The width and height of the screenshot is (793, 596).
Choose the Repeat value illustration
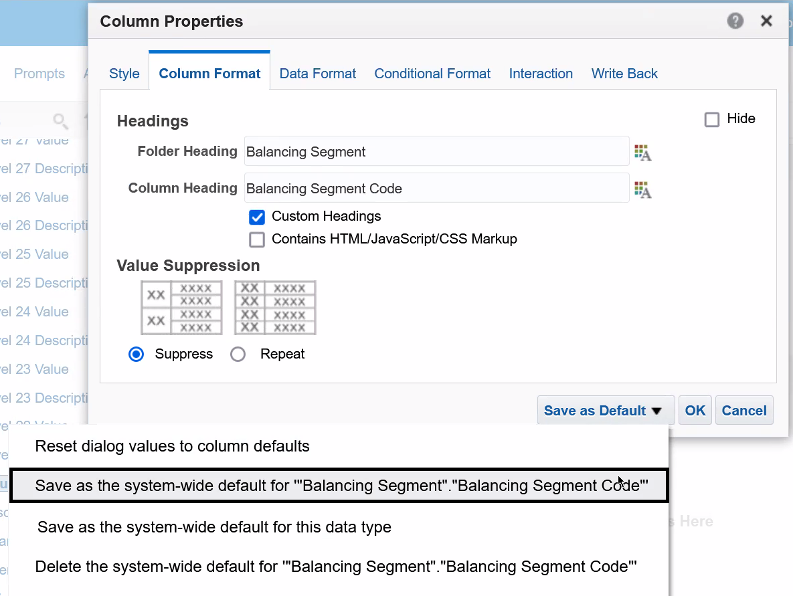pos(275,308)
